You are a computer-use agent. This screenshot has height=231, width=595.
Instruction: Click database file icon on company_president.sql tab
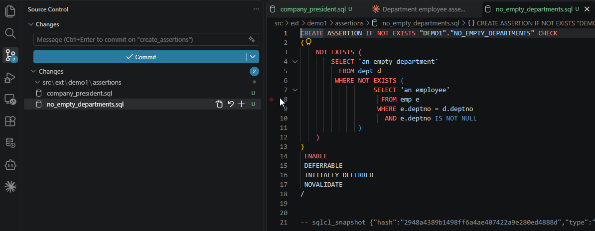click(273, 9)
